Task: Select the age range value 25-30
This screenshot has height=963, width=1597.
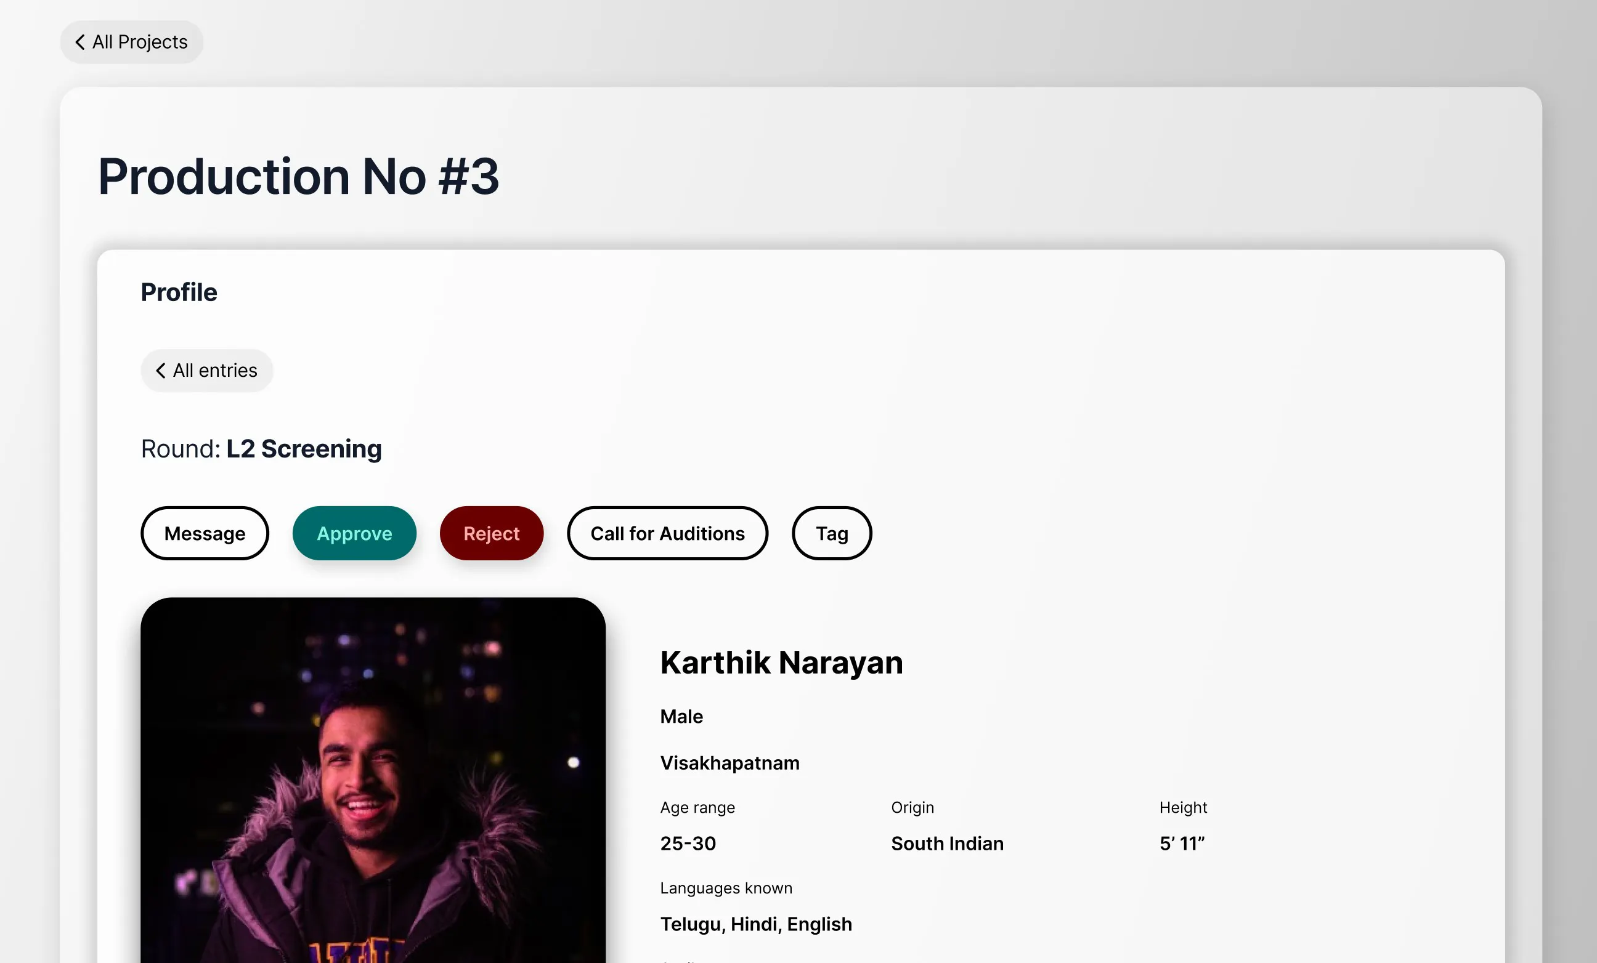Action: coord(688,843)
